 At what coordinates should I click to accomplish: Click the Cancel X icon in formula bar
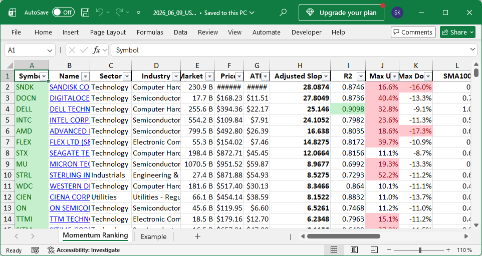click(72, 50)
